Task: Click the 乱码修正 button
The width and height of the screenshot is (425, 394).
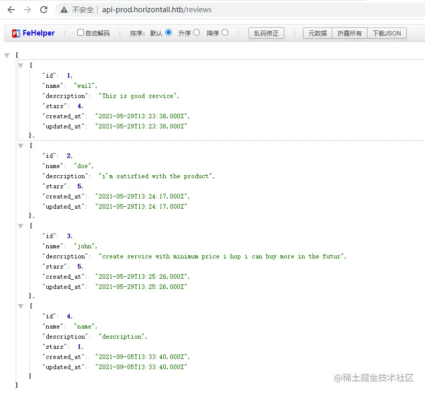Action: (266, 34)
